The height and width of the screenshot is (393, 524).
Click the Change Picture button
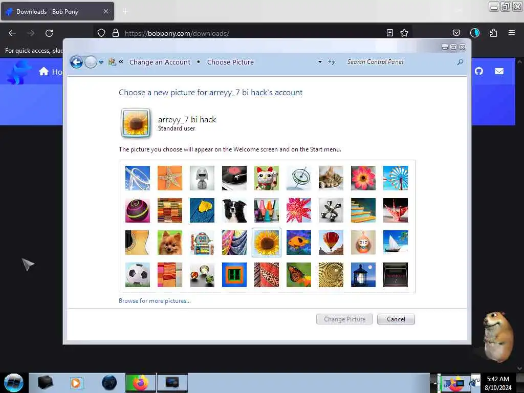(344, 319)
